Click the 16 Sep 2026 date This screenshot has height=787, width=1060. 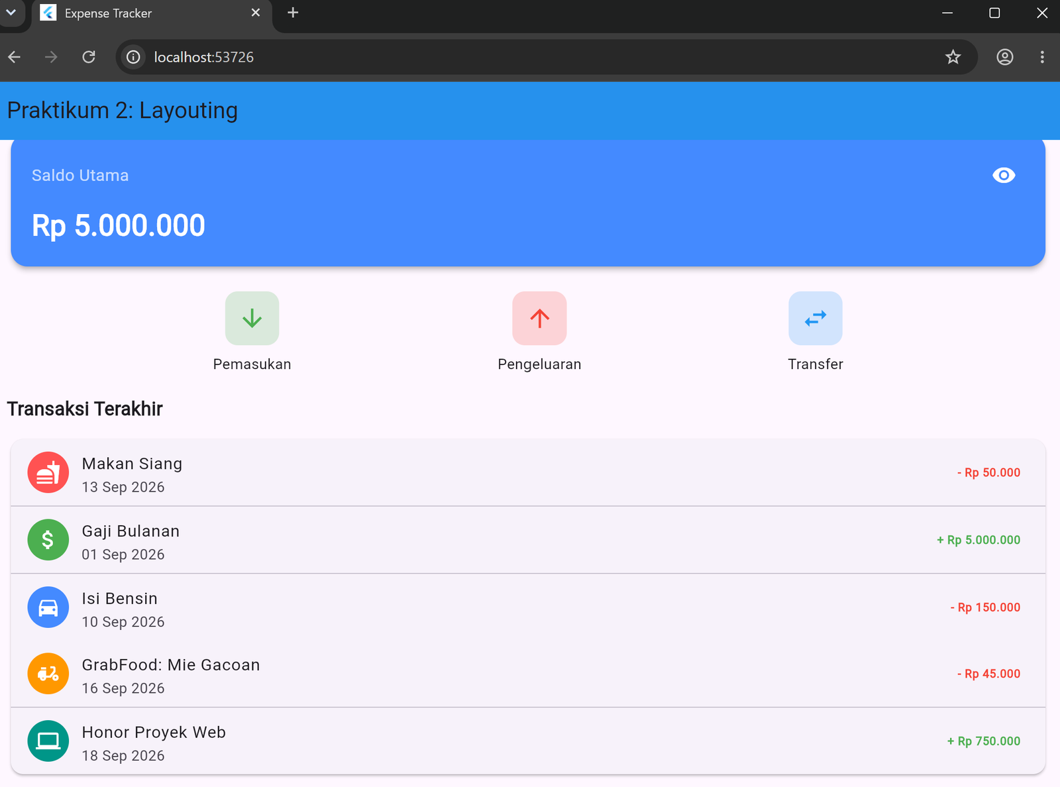tap(123, 688)
